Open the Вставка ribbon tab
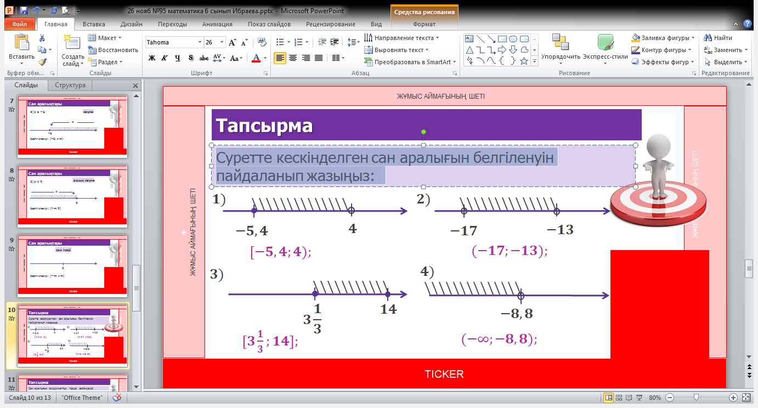This screenshot has height=408, width=758. [94, 24]
